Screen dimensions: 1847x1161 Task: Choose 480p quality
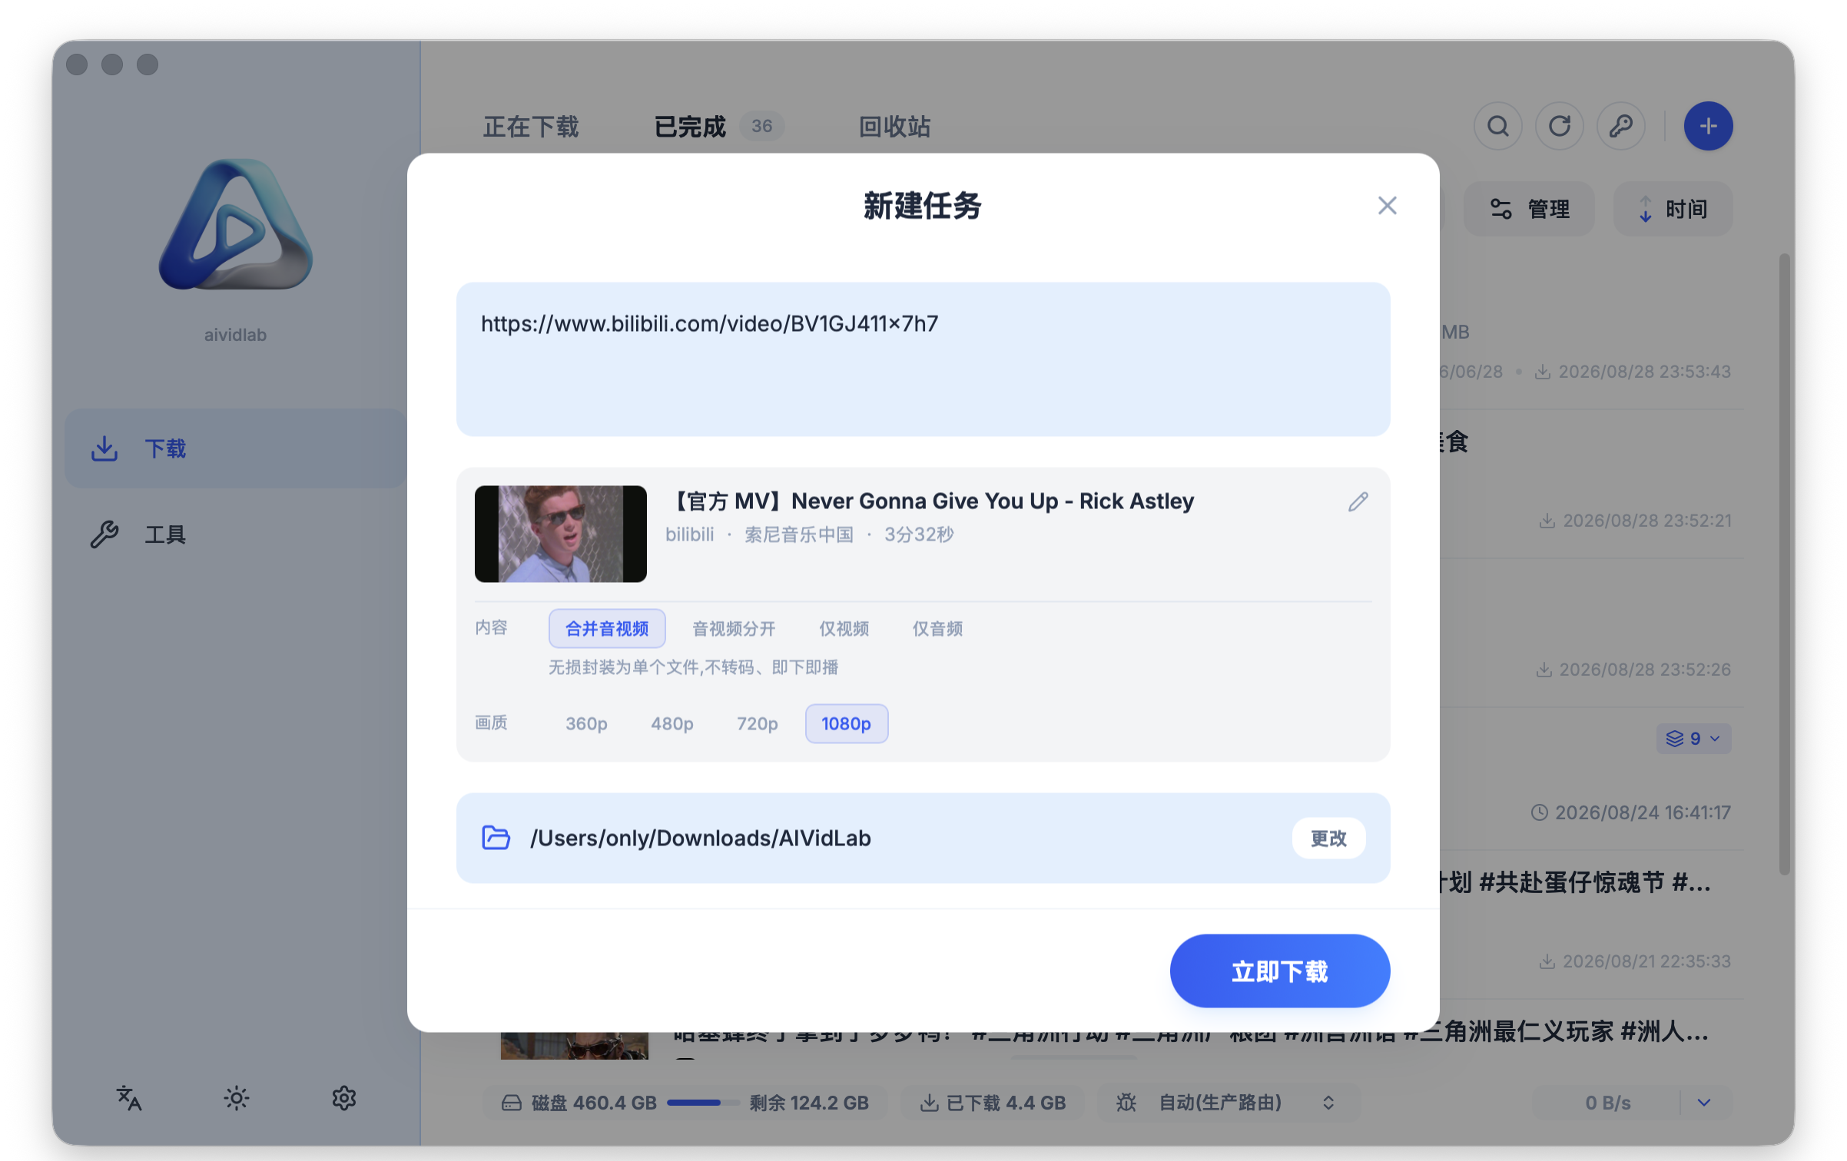point(671,724)
